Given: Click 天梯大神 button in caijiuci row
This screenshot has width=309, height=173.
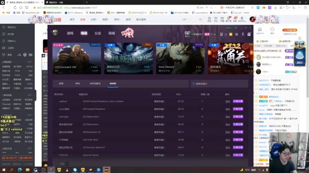Looking at the screenshot, I should [238, 101].
